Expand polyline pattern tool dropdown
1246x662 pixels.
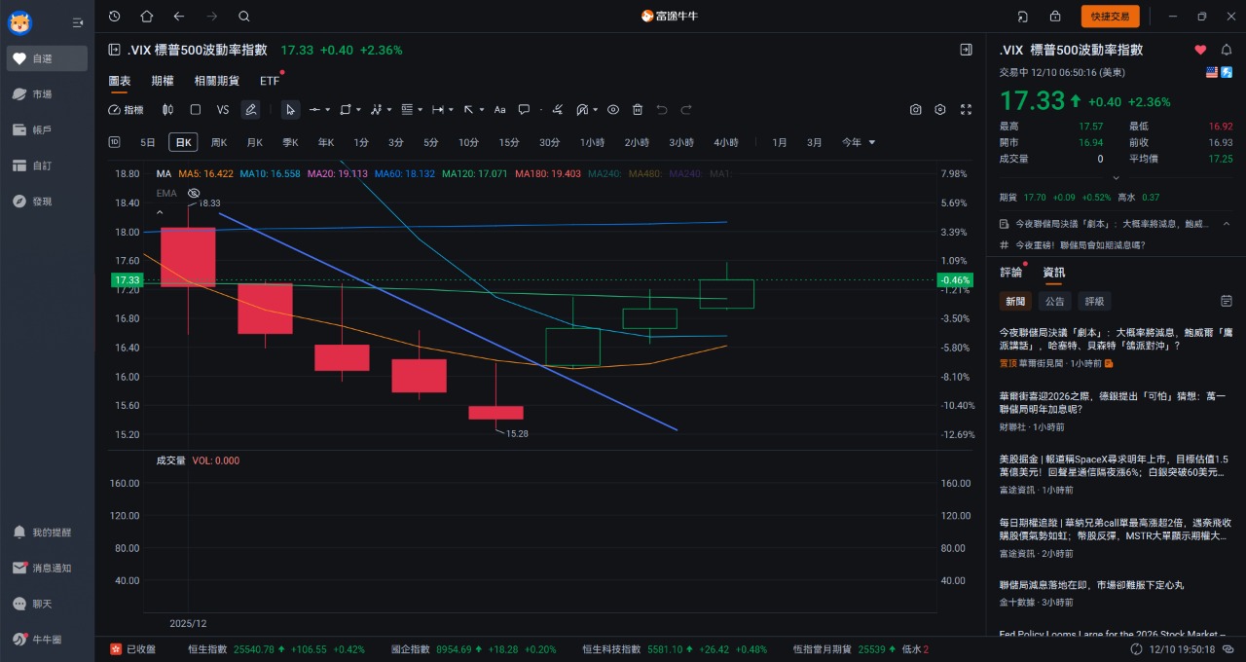click(x=390, y=110)
